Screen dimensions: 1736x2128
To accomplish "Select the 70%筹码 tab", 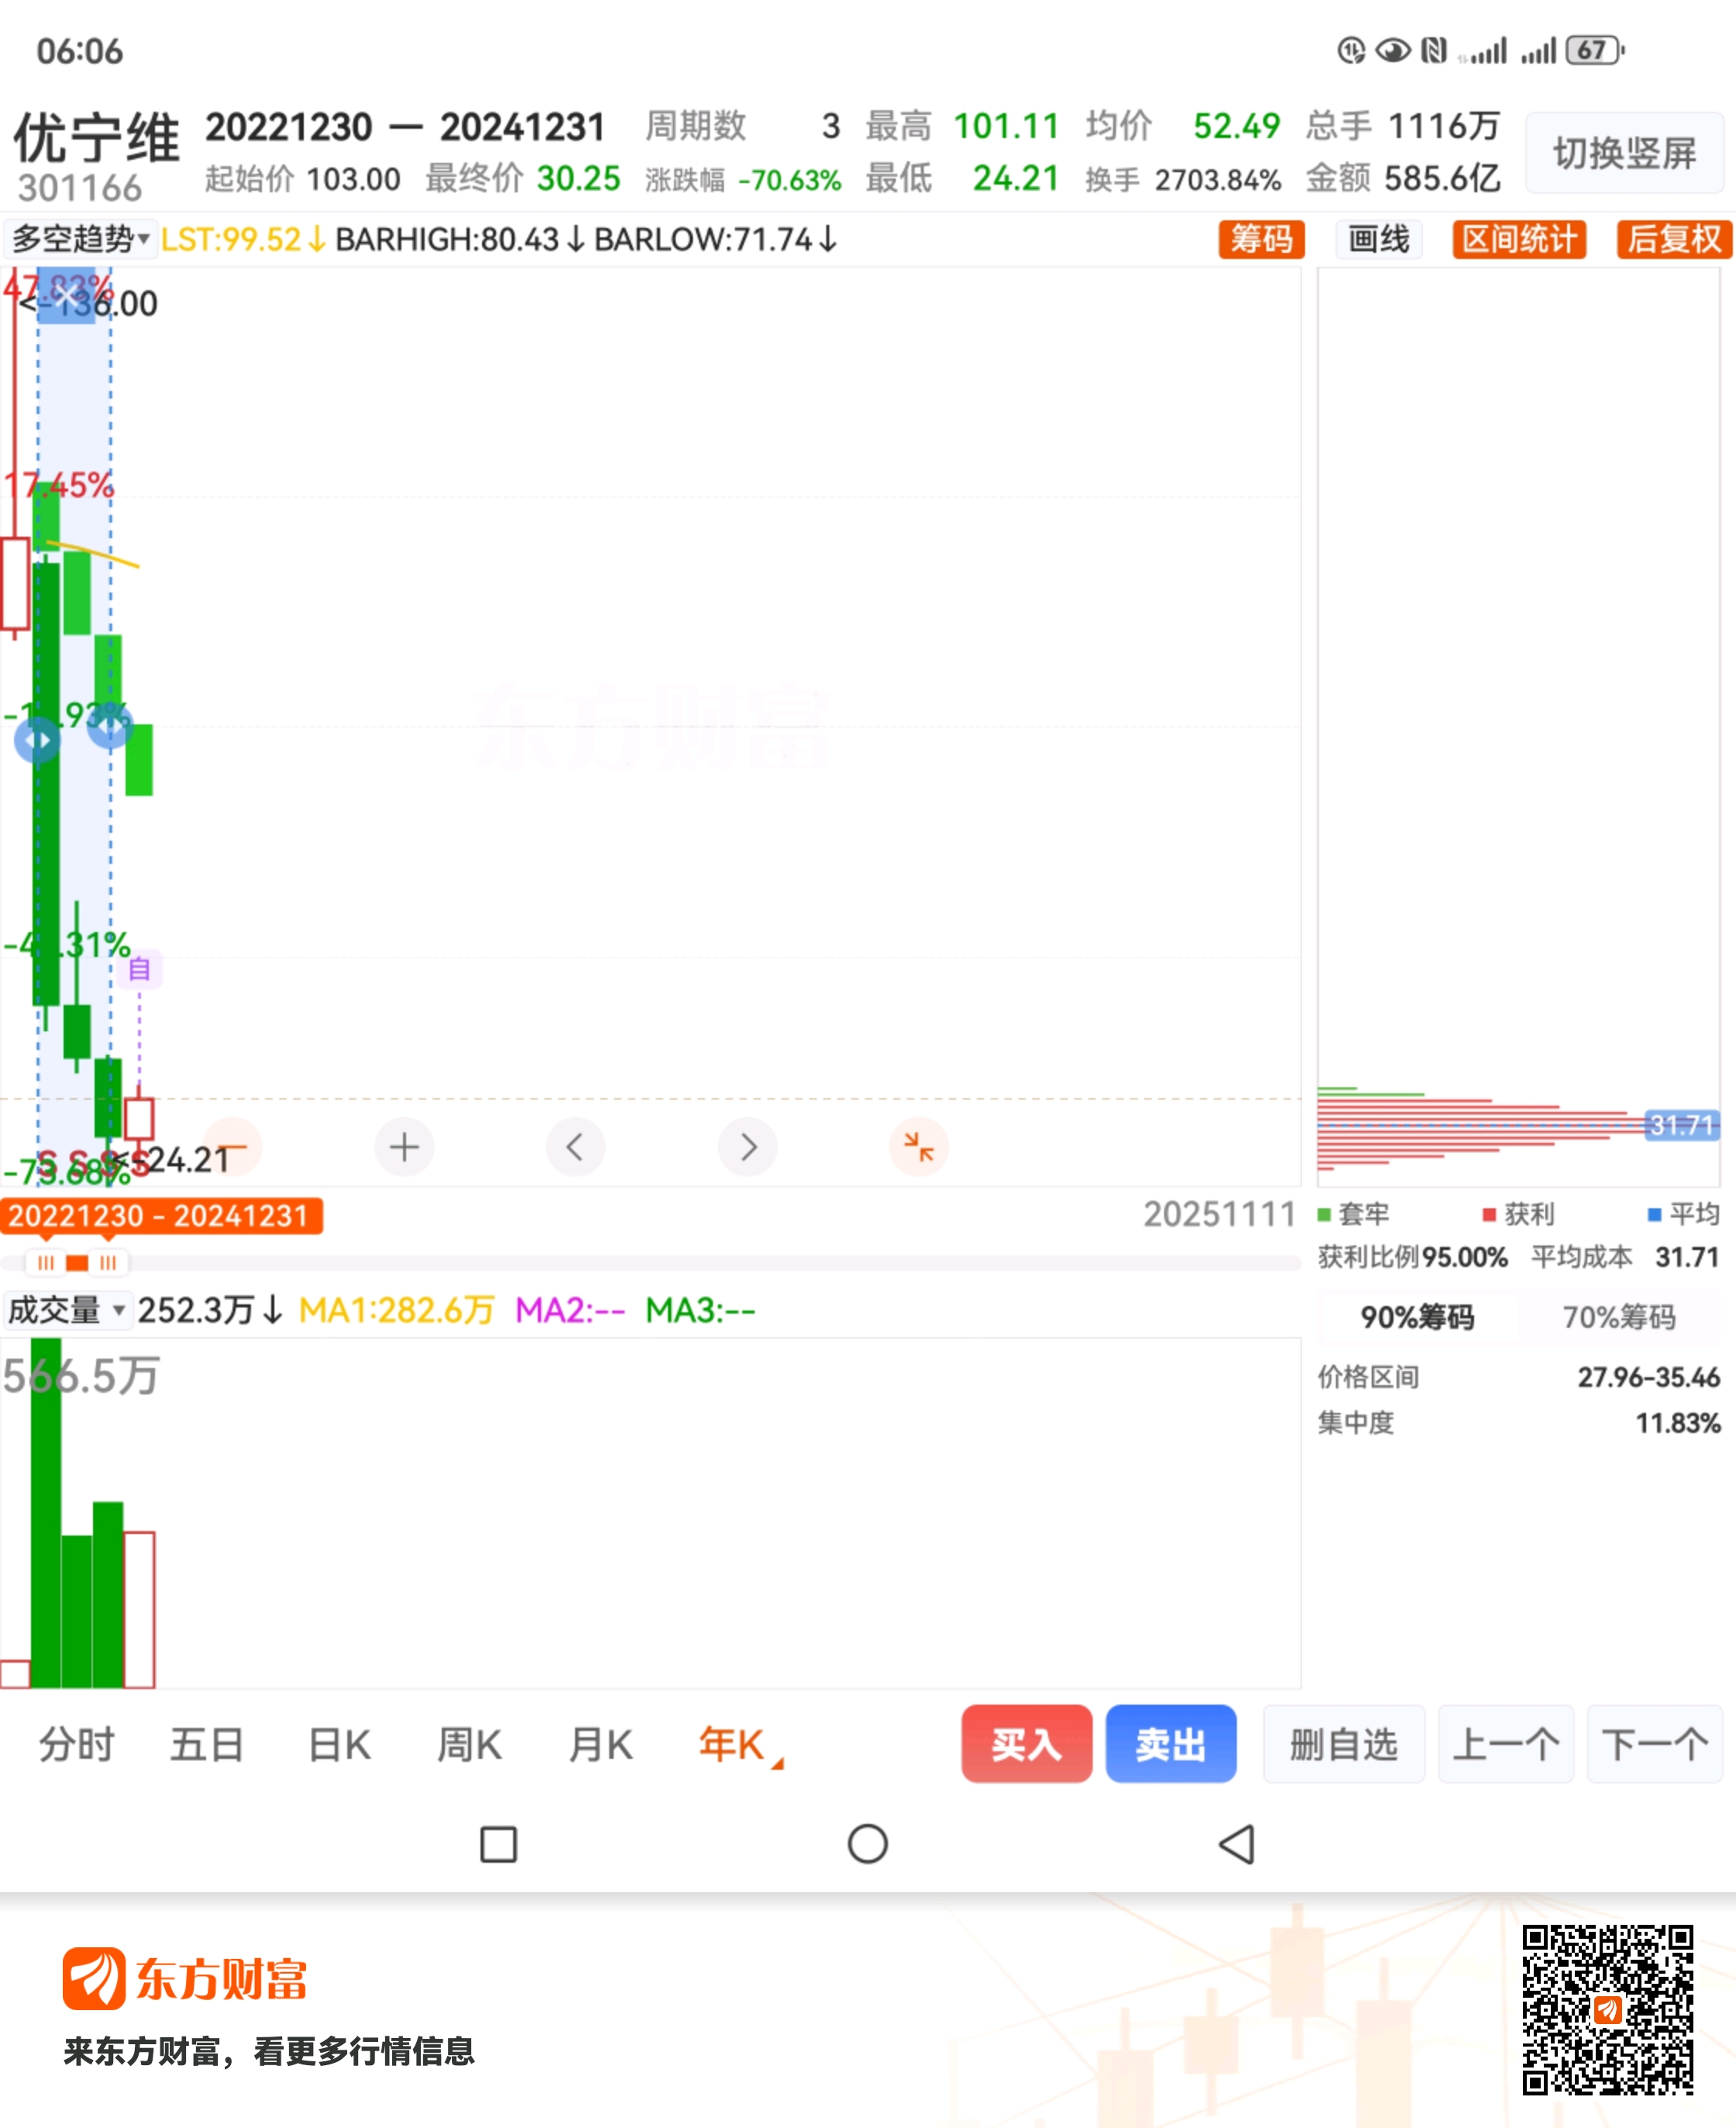I will coord(1618,1317).
